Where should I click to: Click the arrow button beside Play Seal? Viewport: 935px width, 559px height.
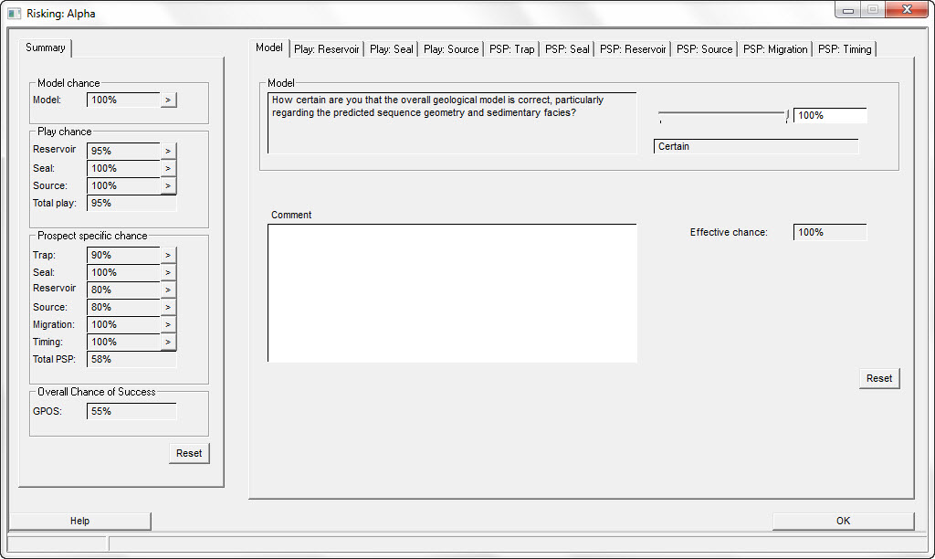(168, 168)
